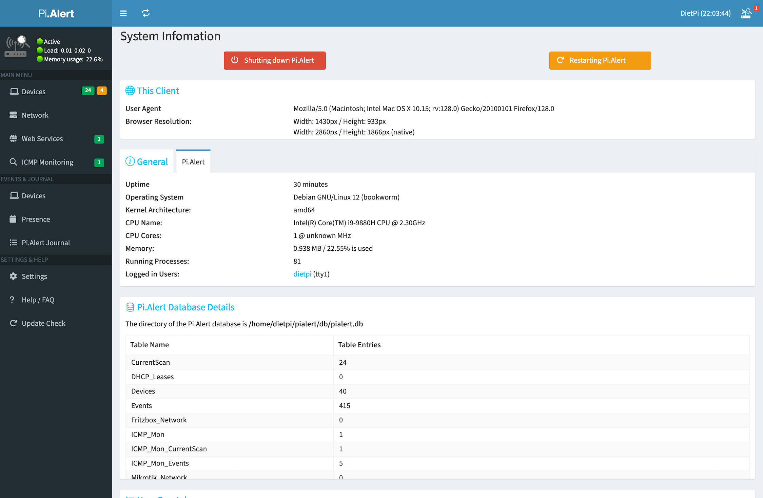This screenshot has width=763, height=498.
Task: Open the Settings menu item
Action: tap(33, 276)
